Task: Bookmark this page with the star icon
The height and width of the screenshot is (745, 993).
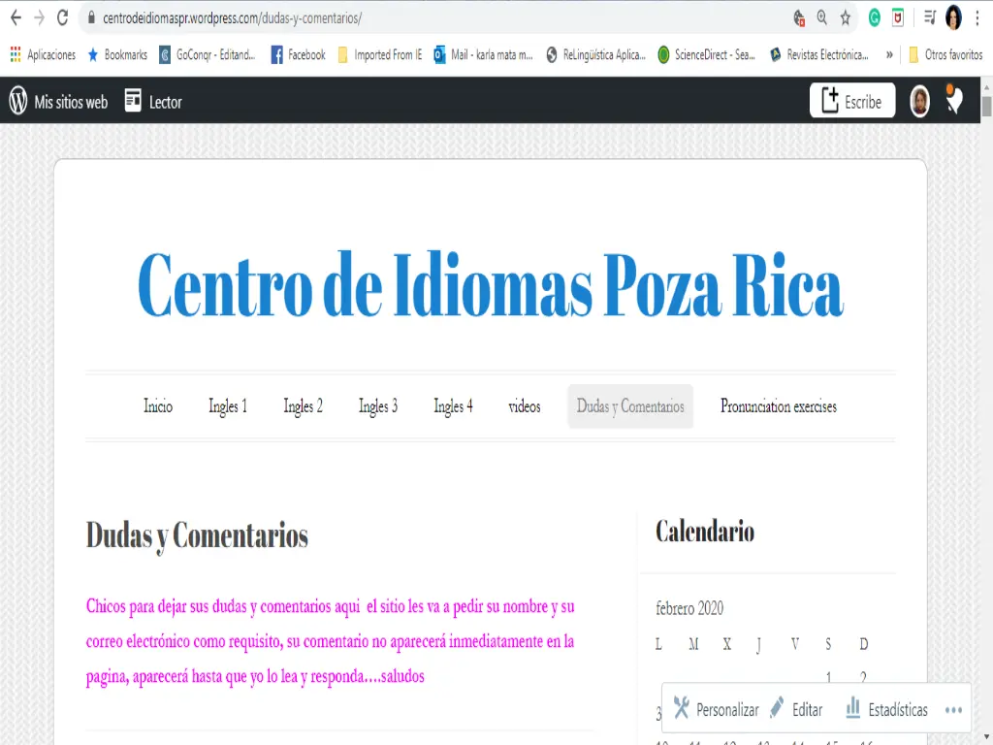Action: [846, 17]
